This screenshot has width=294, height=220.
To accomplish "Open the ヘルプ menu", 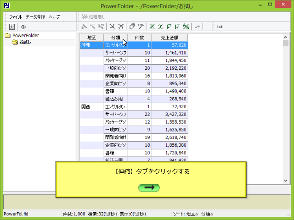I will point(54,17).
